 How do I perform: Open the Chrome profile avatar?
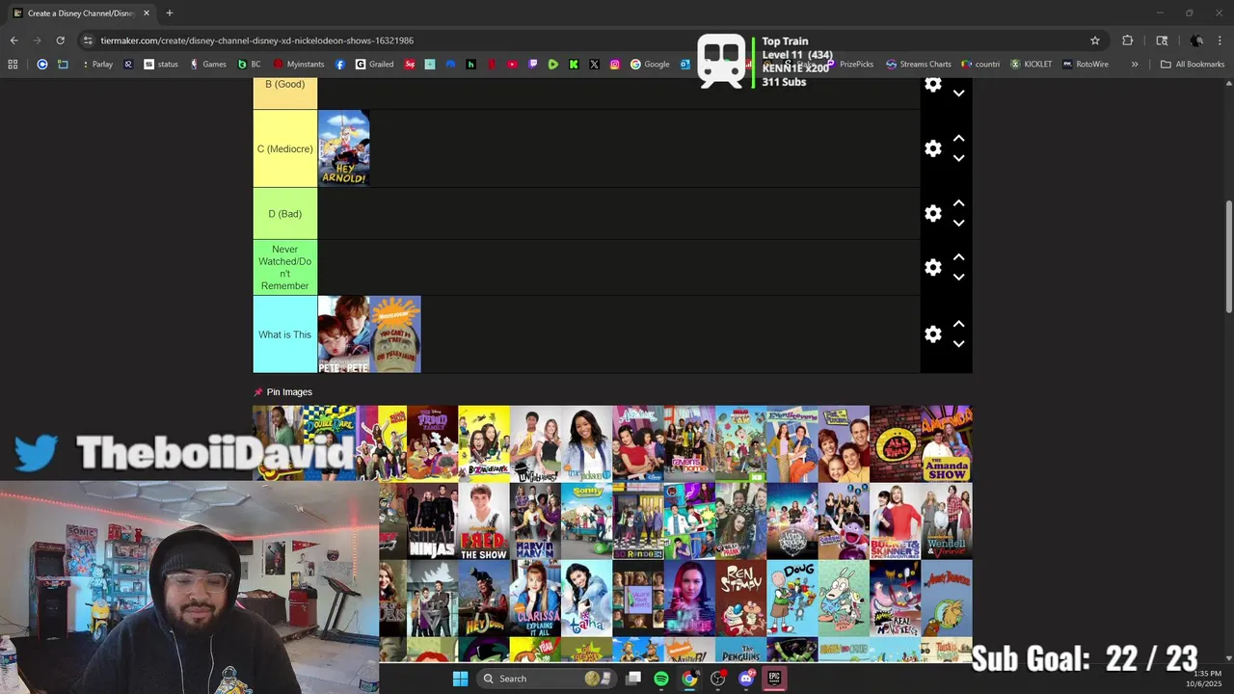coord(1196,40)
